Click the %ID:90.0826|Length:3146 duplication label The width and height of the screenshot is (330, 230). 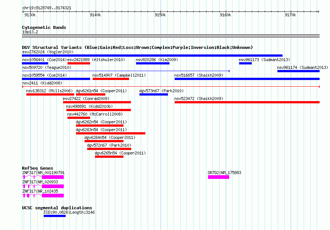click(x=69, y=212)
